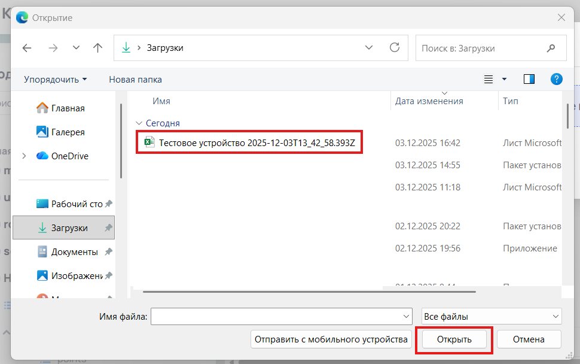Image resolution: width=580 pixels, height=364 pixels.
Task: Expand the OneDrive tree node
Action: tap(24, 156)
